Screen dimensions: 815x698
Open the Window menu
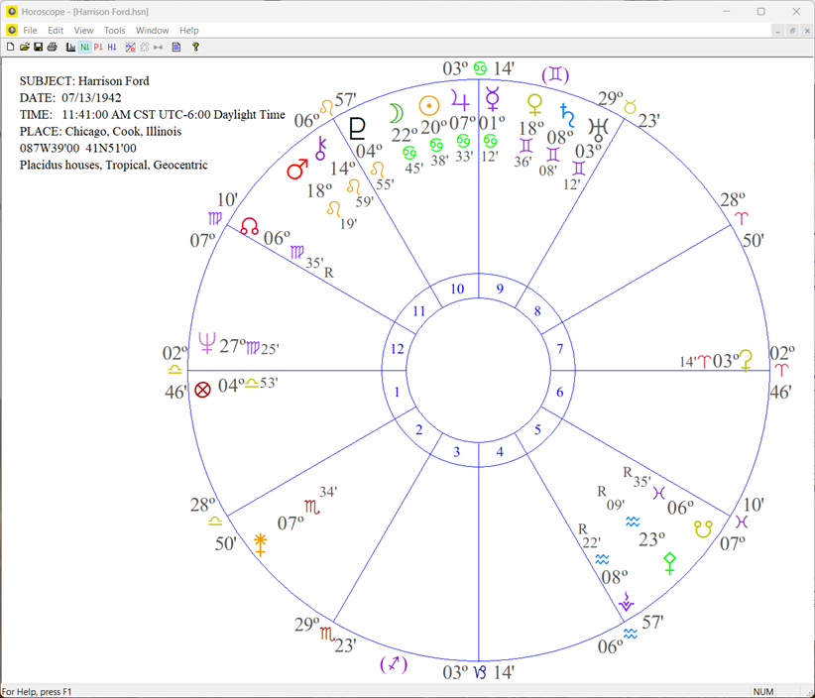pos(152,30)
